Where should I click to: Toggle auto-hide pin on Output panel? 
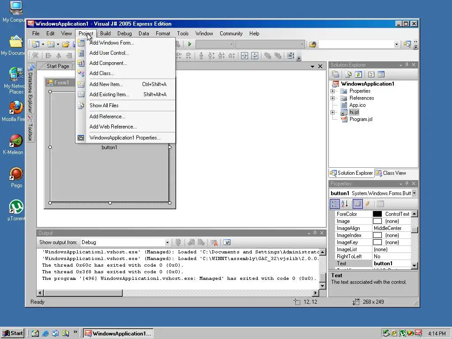[315, 233]
